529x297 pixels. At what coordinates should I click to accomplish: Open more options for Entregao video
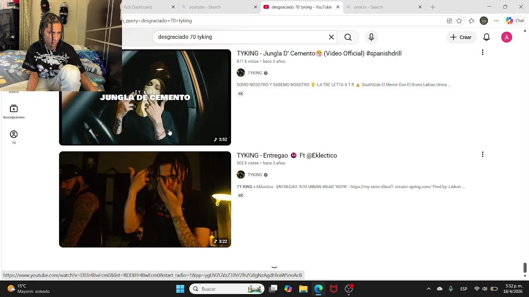[482, 154]
